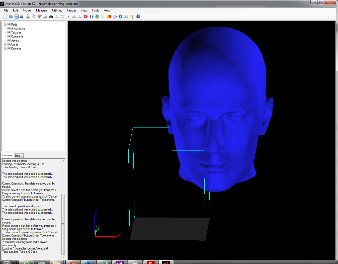
Task: Click the envelope mail icon
Action: point(126,16)
